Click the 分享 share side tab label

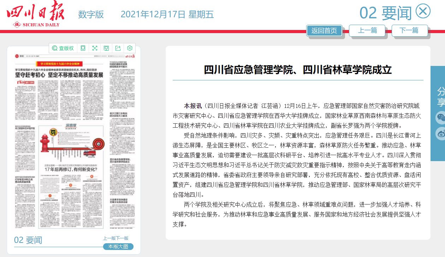click(441, 97)
